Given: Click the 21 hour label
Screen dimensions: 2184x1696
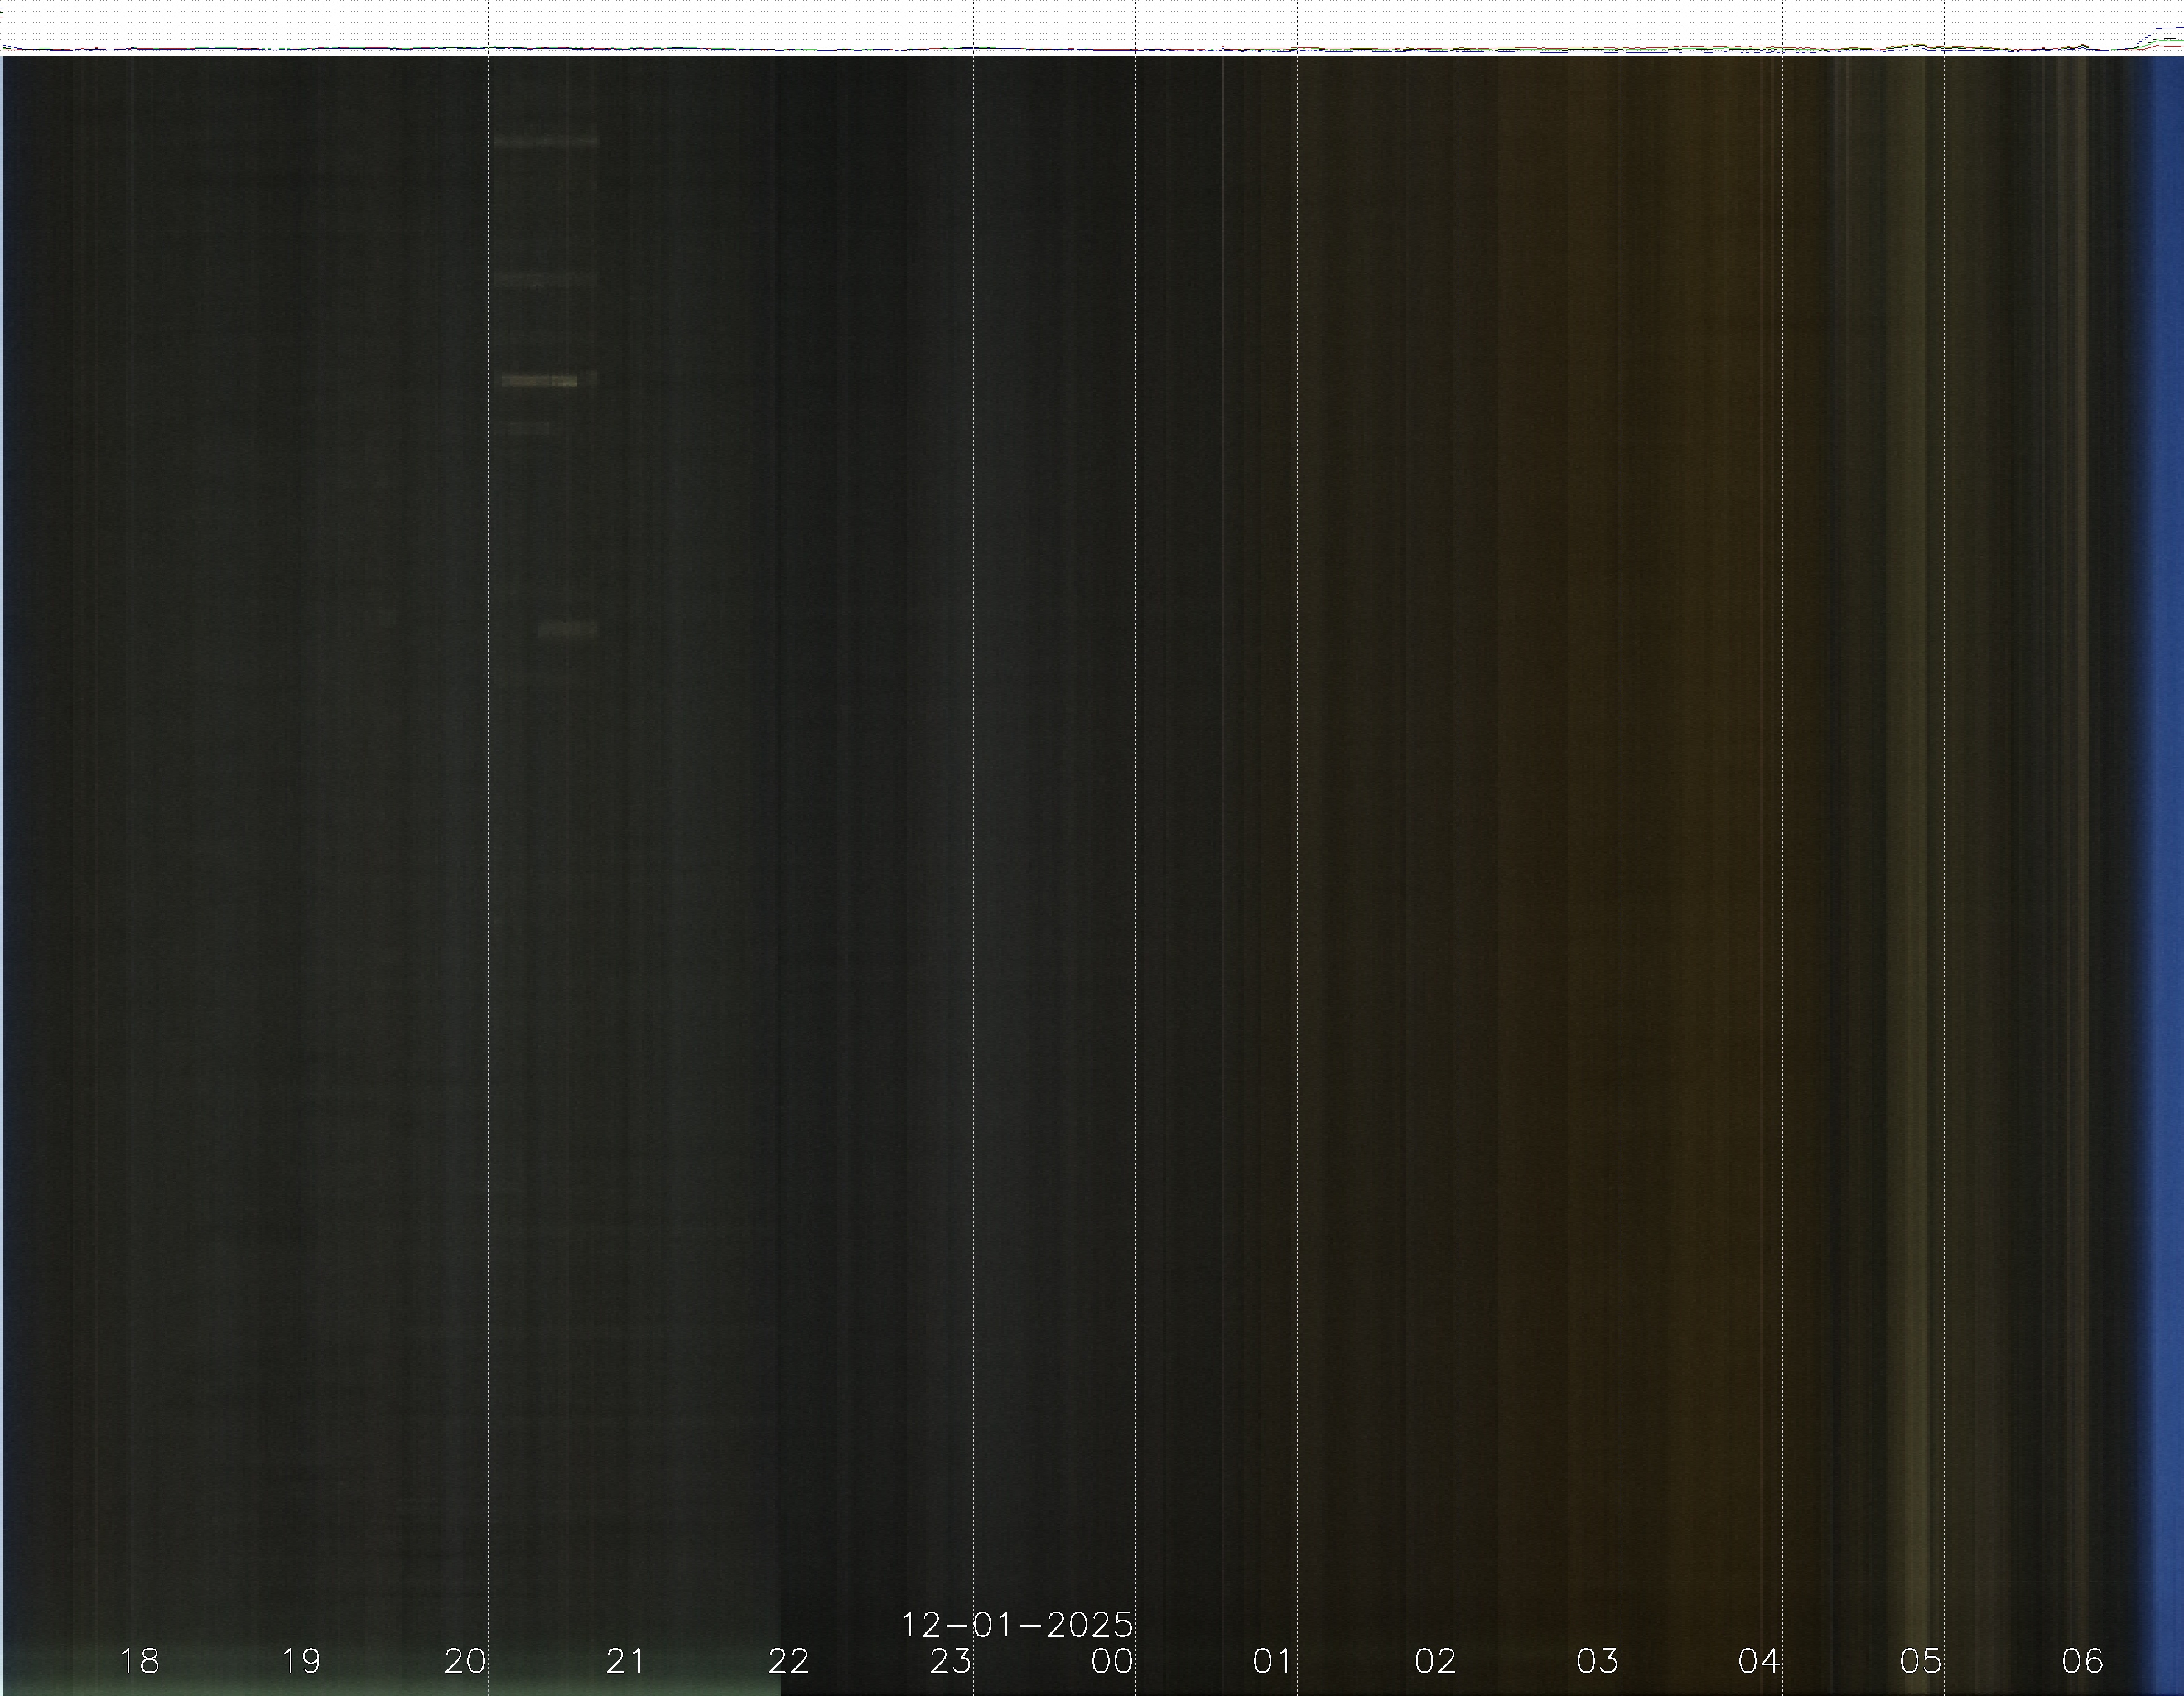Looking at the screenshot, I should 626,1661.
